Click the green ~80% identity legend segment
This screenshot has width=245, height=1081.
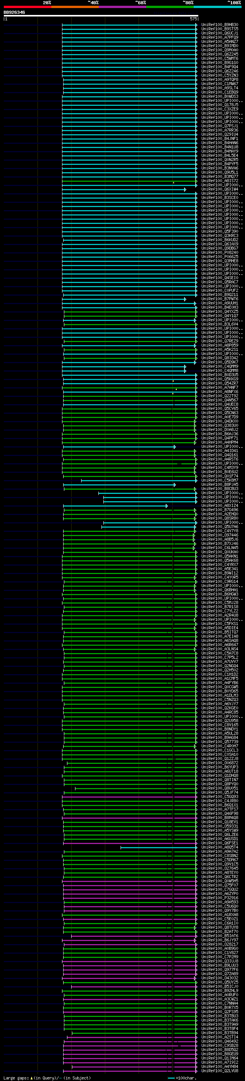pos(170,7)
